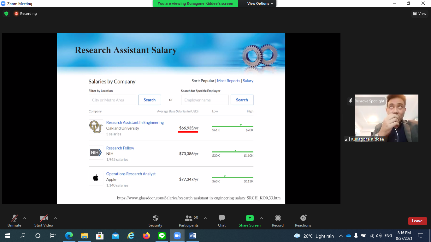Open the Windows Start menu
The height and width of the screenshot is (242, 431).
(x=8, y=236)
